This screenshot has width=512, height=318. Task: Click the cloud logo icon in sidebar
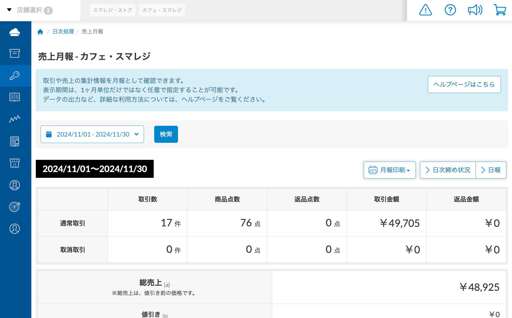(15, 32)
